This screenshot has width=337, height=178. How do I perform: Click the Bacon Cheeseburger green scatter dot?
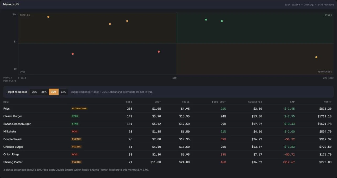click(x=206, y=19)
